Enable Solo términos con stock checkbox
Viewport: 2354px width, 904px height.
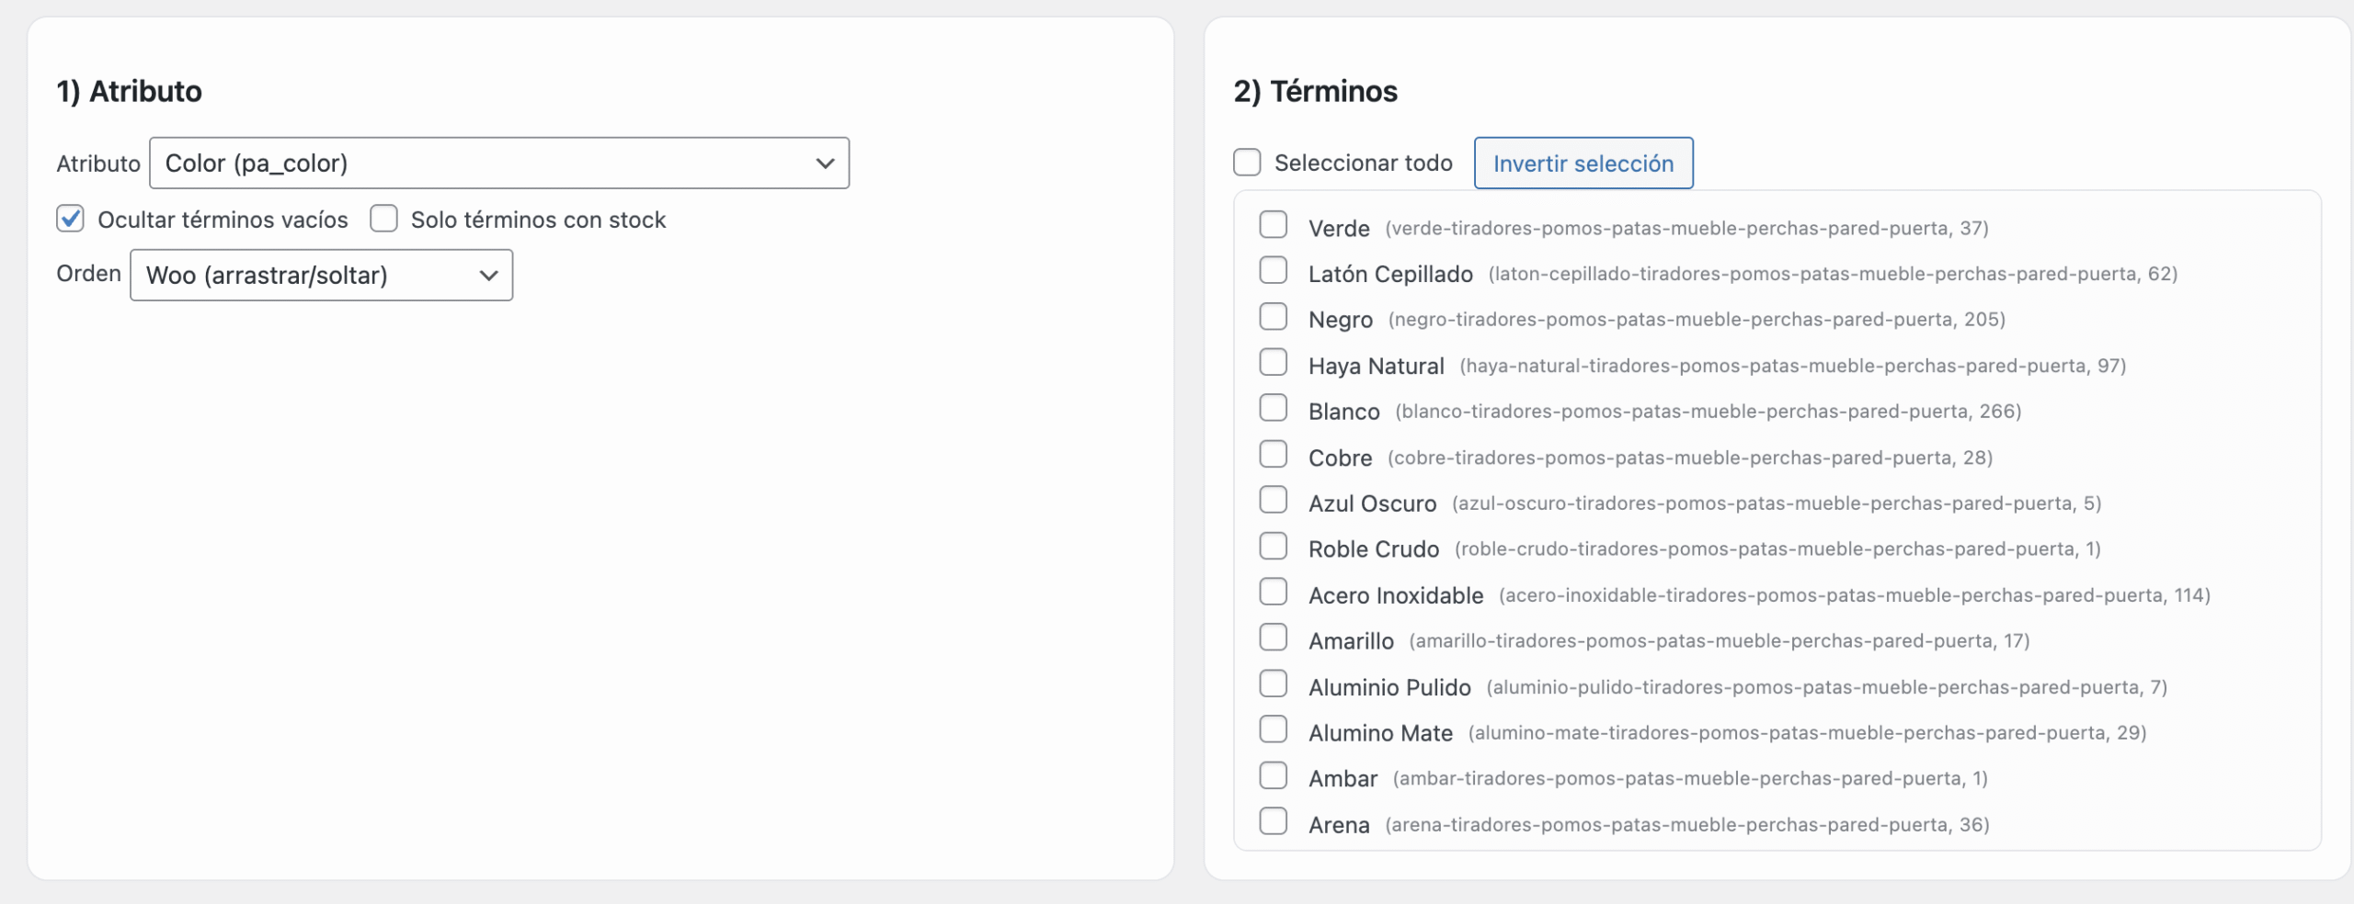(x=383, y=219)
